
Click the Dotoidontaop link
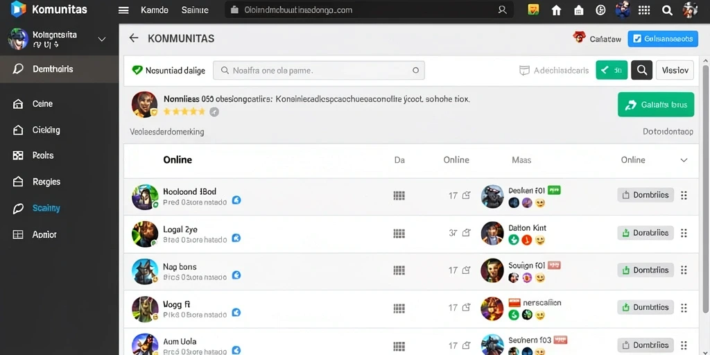coord(668,132)
